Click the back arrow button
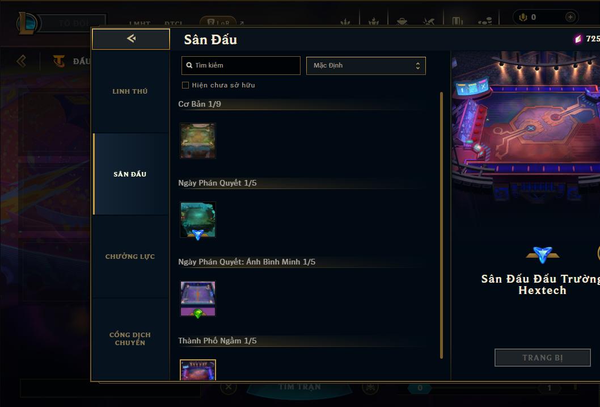The width and height of the screenshot is (600, 407). pyautogui.click(x=131, y=39)
